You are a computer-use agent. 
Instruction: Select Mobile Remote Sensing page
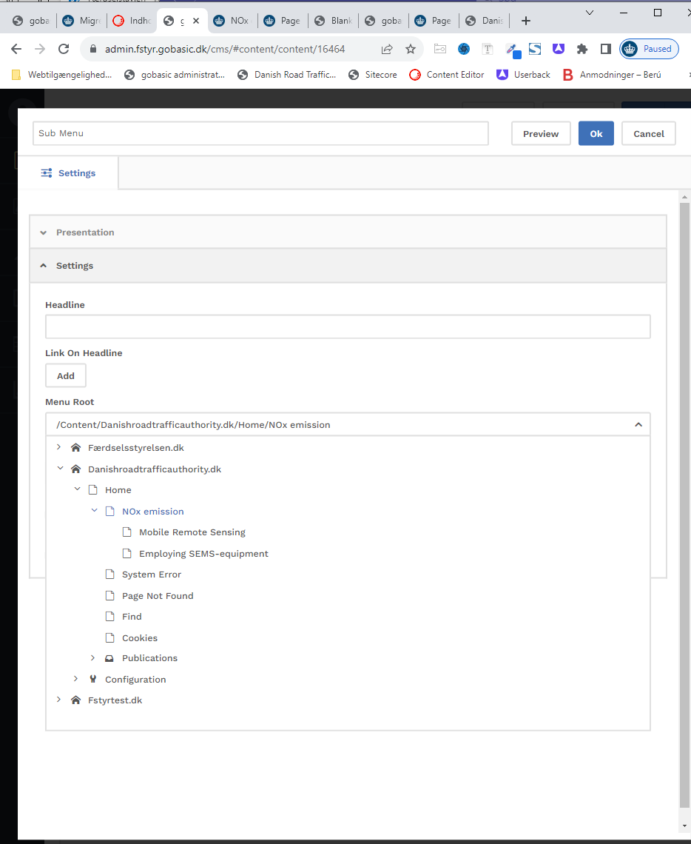tap(192, 532)
